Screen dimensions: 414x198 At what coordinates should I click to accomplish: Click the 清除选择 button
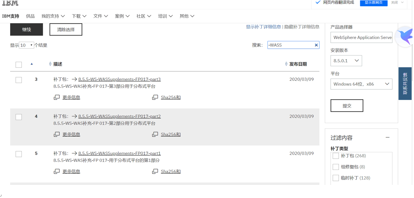tap(66, 30)
